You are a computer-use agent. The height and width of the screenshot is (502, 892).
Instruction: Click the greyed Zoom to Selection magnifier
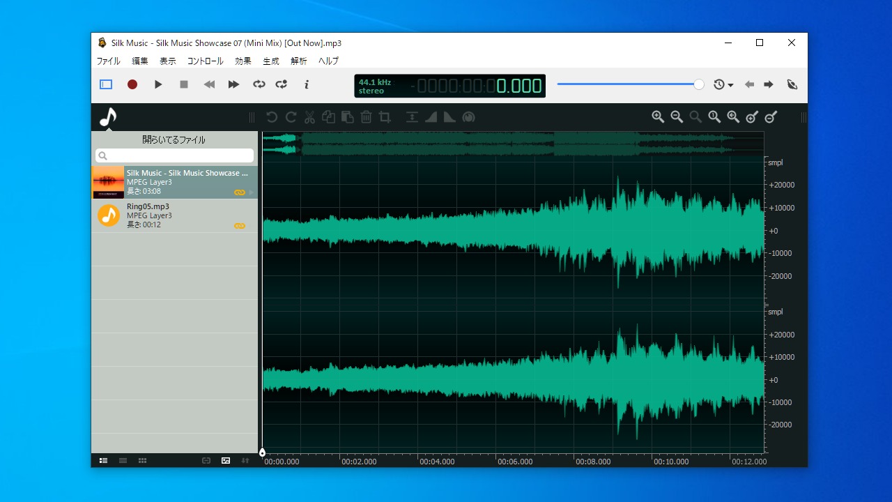coord(695,117)
